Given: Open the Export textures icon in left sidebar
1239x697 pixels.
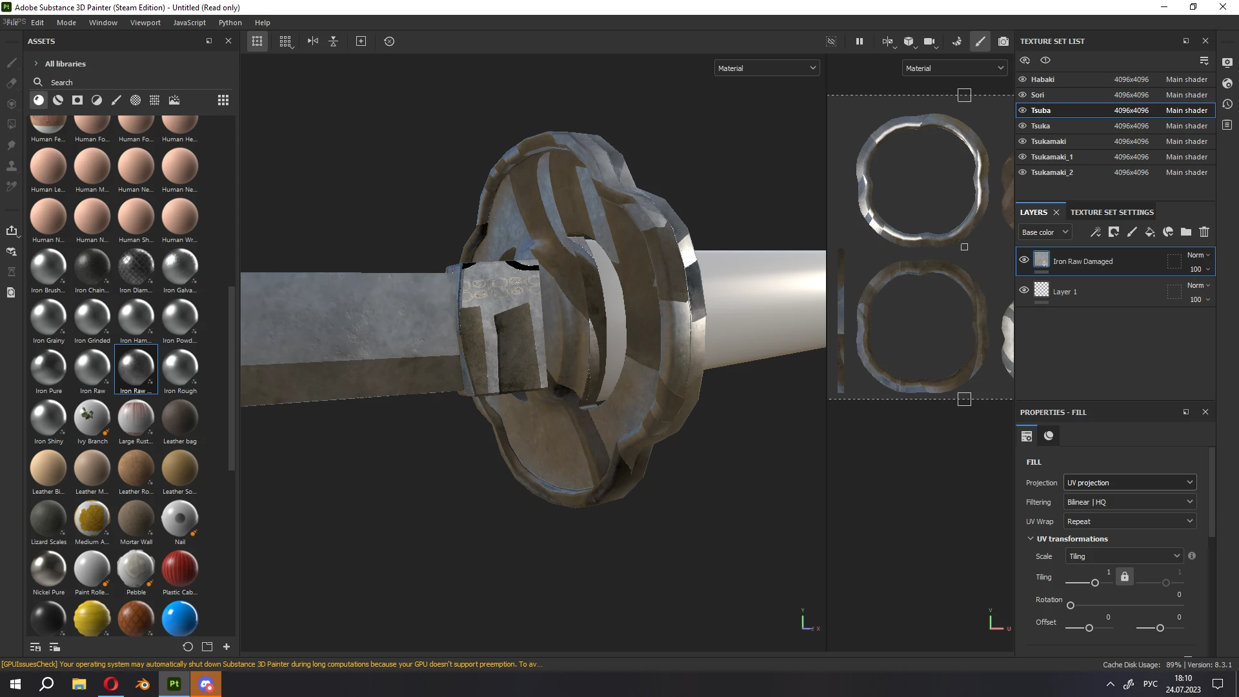Looking at the screenshot, I should coord(11,231).
